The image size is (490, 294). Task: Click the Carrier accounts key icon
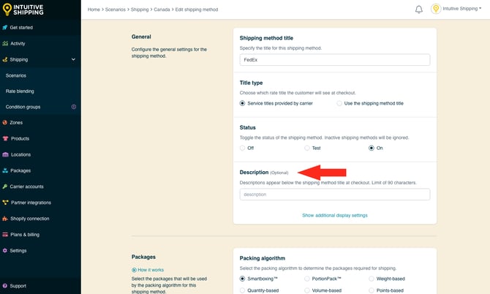click(x=4, y=186)
